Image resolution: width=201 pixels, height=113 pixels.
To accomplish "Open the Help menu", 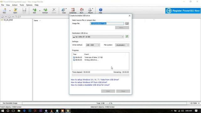I will pyautogui.click(x=36, y=5).
